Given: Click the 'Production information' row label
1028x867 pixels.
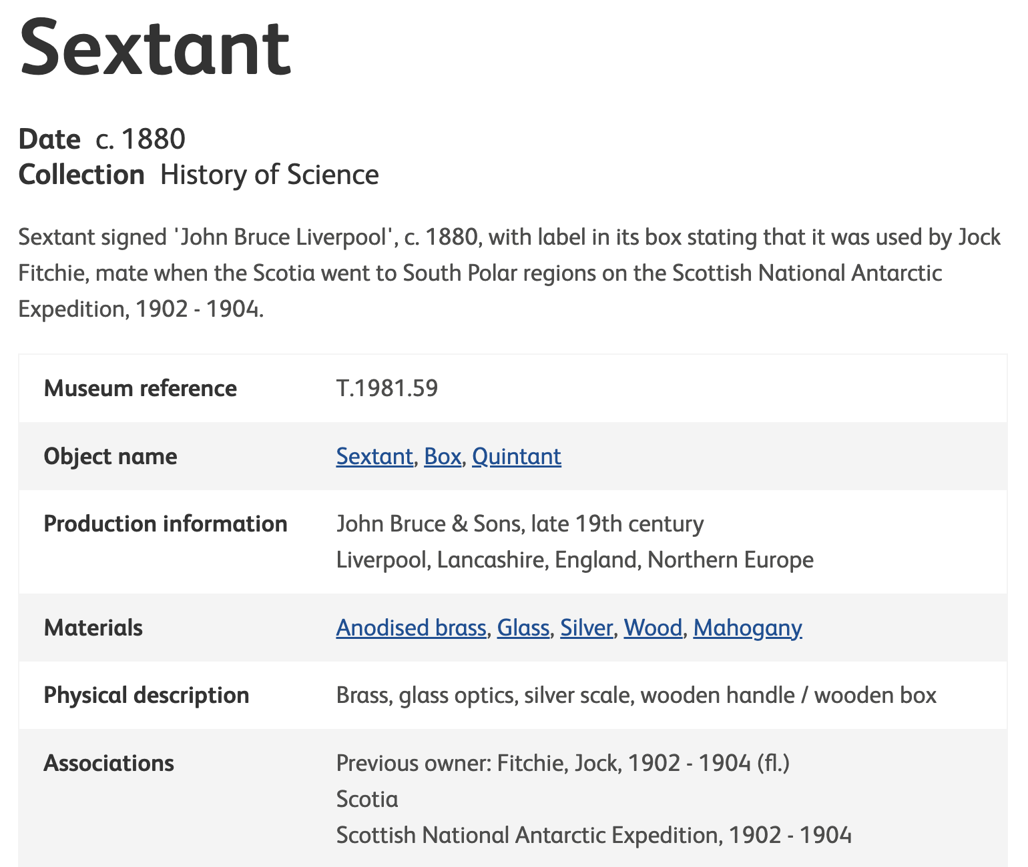Looking at the screenshot, I should (x=165, y=524).
